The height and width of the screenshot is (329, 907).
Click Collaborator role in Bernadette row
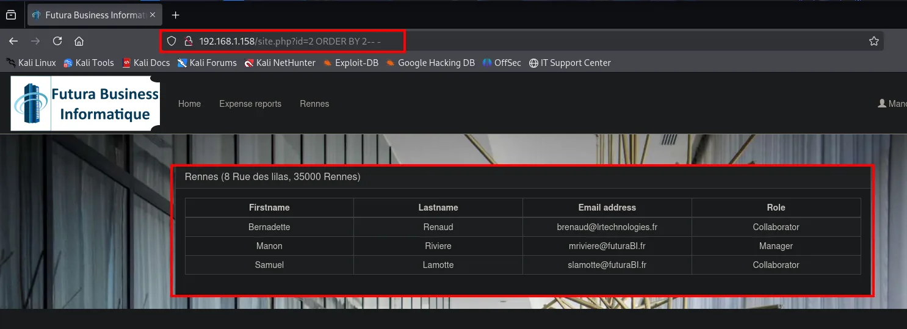(776, 227)
